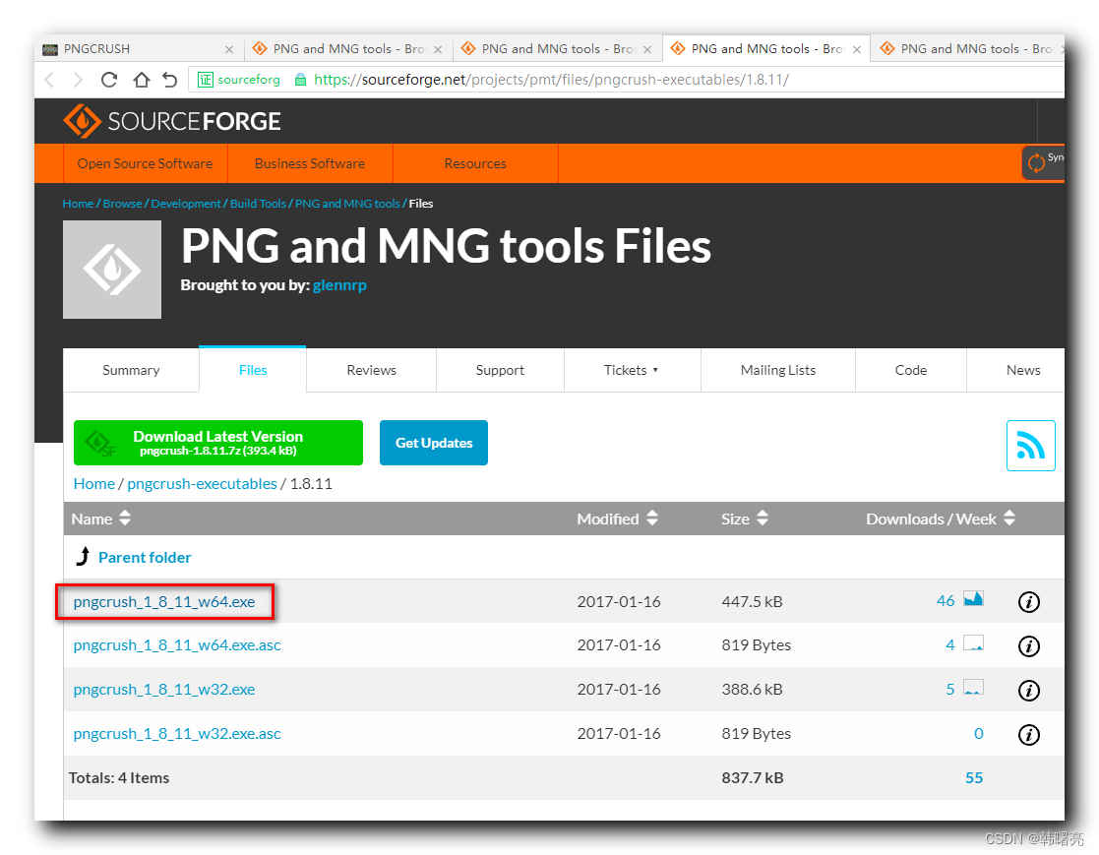The image size is (1099, 855).
Task: Open the Tickets dropdown
Action: click(632, 370)
